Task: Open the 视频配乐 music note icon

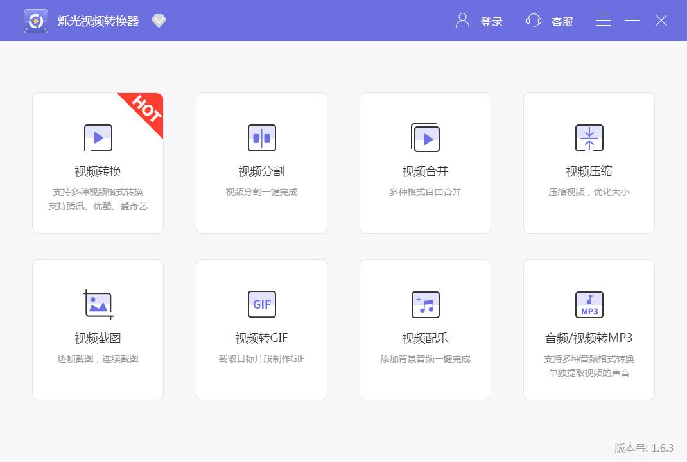Action: pyautogui.click(x=426, y=304)
